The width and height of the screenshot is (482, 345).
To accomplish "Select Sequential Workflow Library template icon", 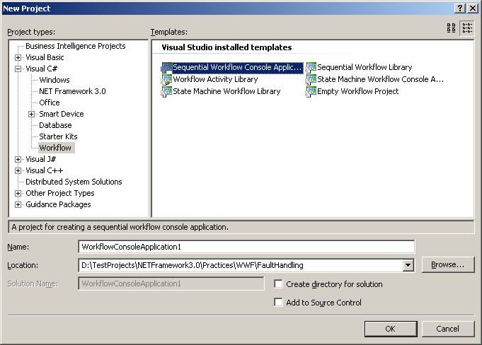I will [311, 68].
